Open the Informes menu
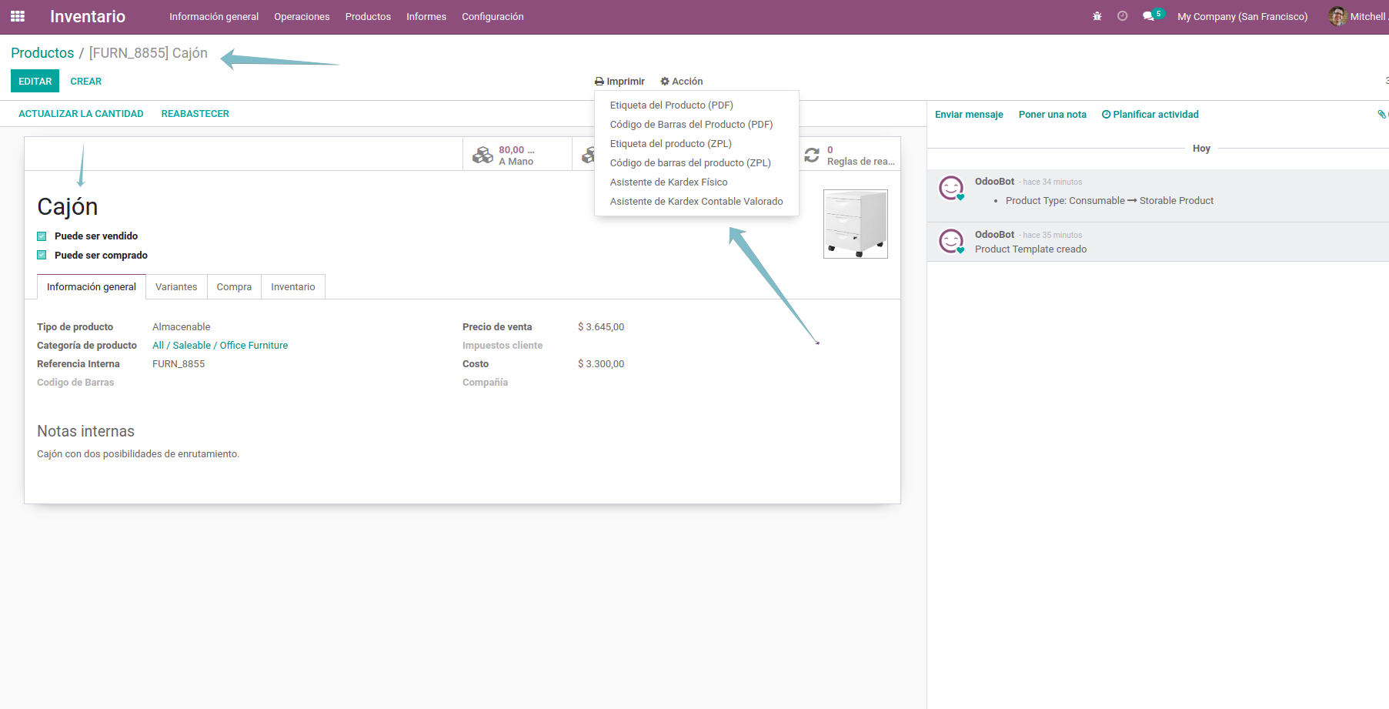The width and height of the screenshot is (1389, 709). click(x=426, y=16)
